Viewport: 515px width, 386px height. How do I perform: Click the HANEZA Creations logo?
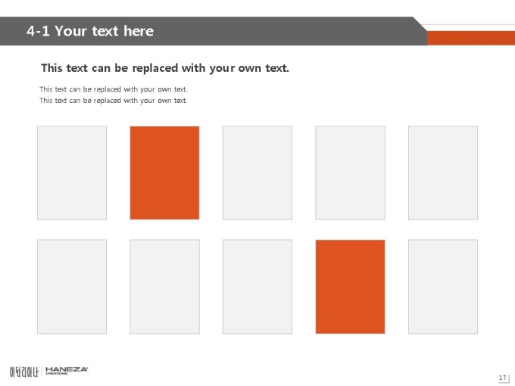click(67, 371)
